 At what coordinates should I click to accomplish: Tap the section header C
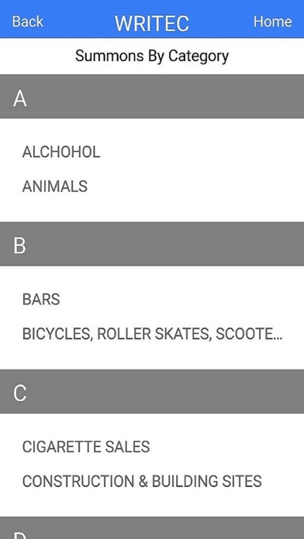[x=152, y=391]
